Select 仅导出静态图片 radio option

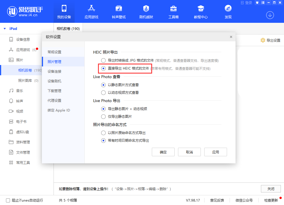[103, 117]
